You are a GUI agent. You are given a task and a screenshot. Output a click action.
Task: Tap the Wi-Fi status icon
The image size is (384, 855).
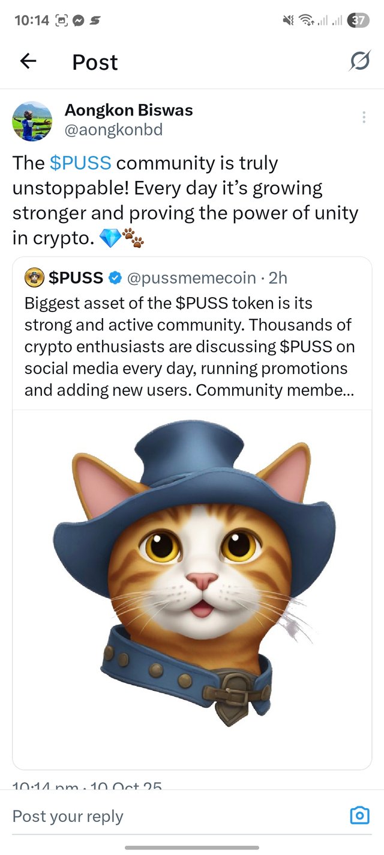pyautogui.click(x=308, y=20)
